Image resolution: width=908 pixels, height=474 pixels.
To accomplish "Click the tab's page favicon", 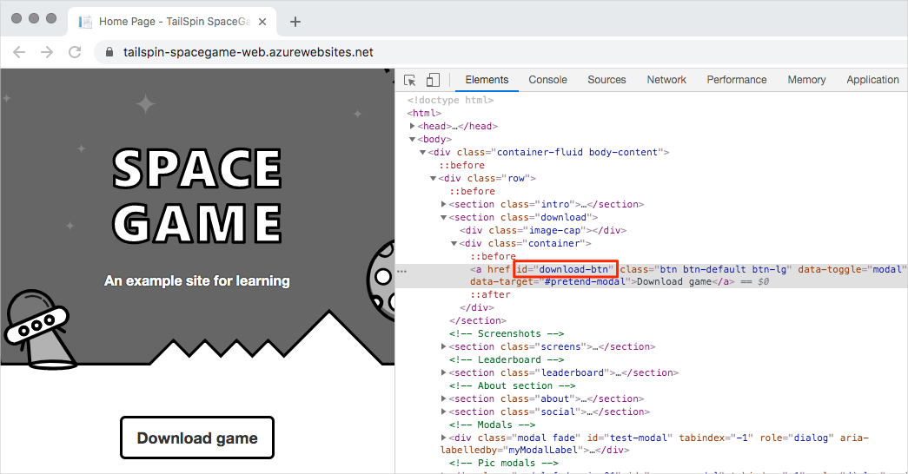I will pyautogui.click(x=86, y=22).
